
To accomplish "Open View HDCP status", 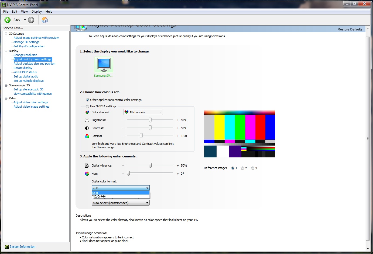I will tap(25, 72).
